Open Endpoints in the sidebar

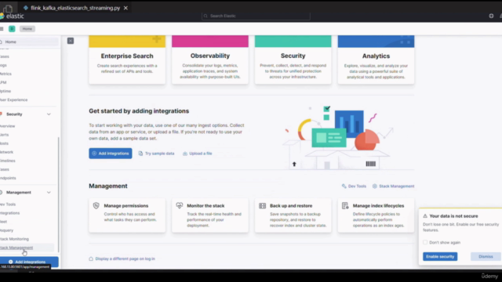tap(8, 178)
